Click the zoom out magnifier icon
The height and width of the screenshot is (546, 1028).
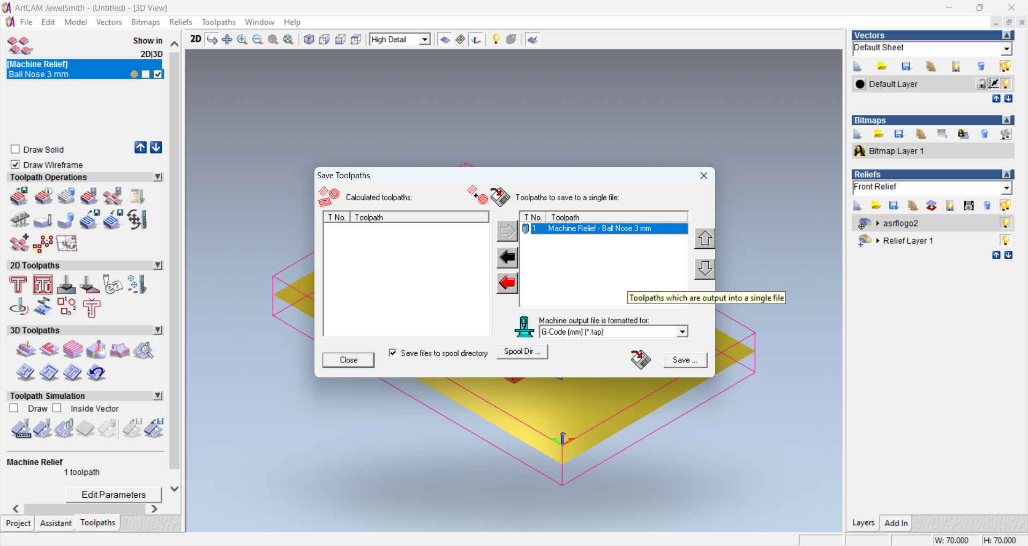pos(258,40)
